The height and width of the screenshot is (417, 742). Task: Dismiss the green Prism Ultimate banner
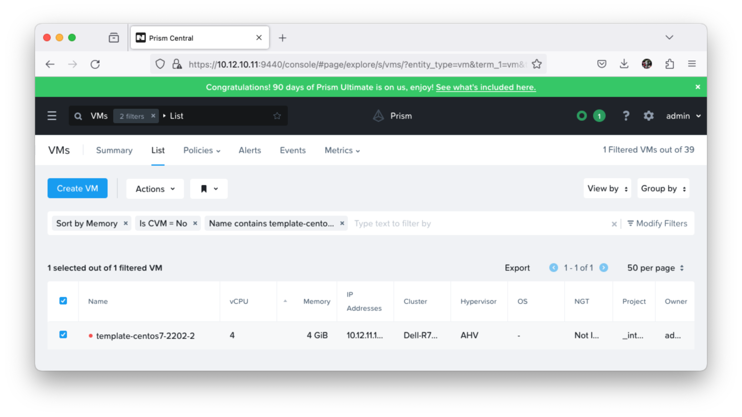click(x=698, y=87)
